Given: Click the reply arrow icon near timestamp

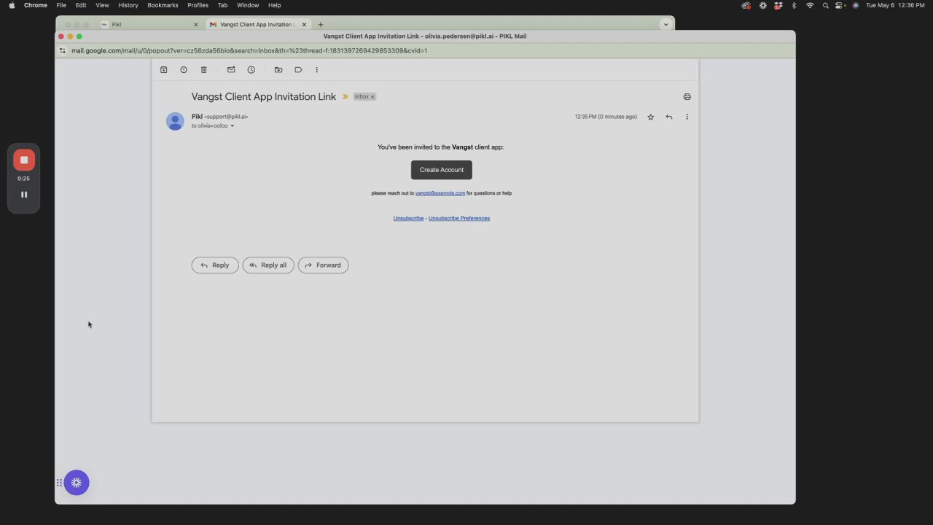Looking at the screenshot, I should pos(669,117).
